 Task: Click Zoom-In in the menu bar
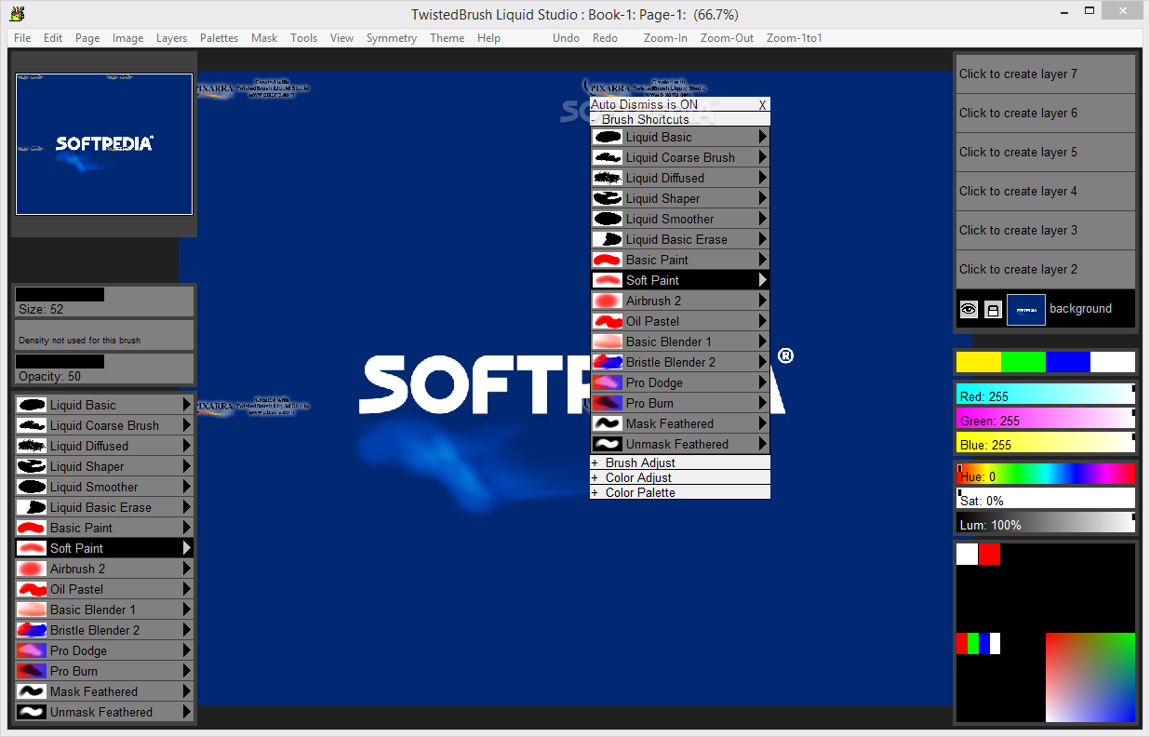(x=665, y=38)
